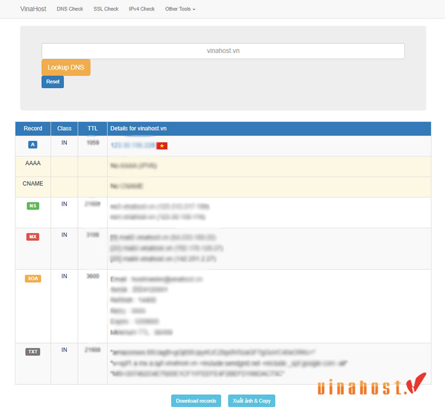Click the gray TXT record badge
Screen dimensions: 445x411
click(33, 351)
